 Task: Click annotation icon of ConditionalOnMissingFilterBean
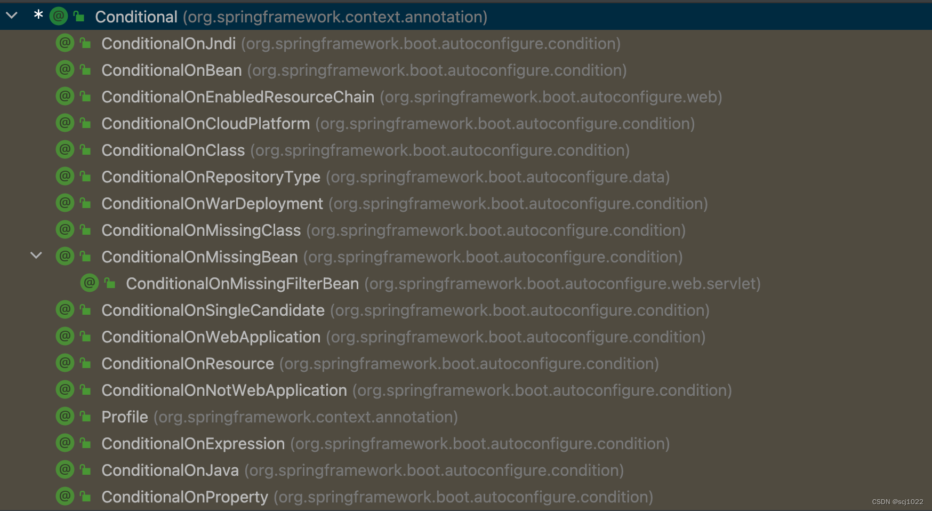click(x=90, y=283)
